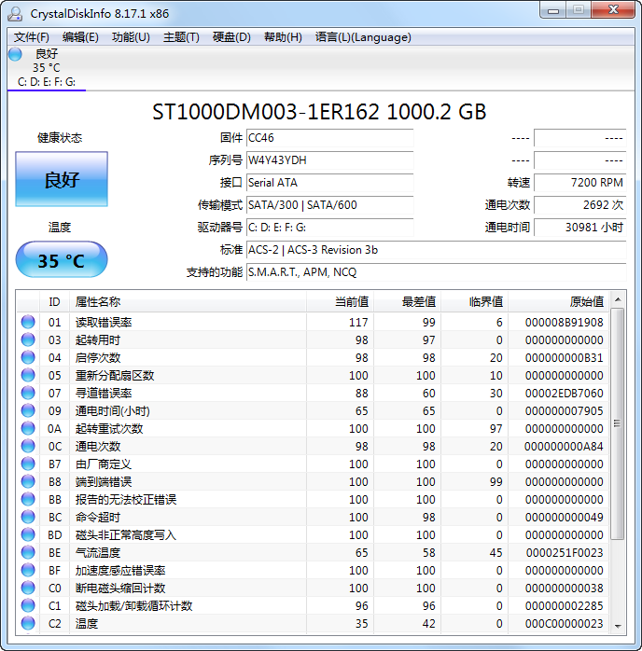Click the 固件 field showing CC46
Viewport: 642px width, 651px height.
point(329,138)
